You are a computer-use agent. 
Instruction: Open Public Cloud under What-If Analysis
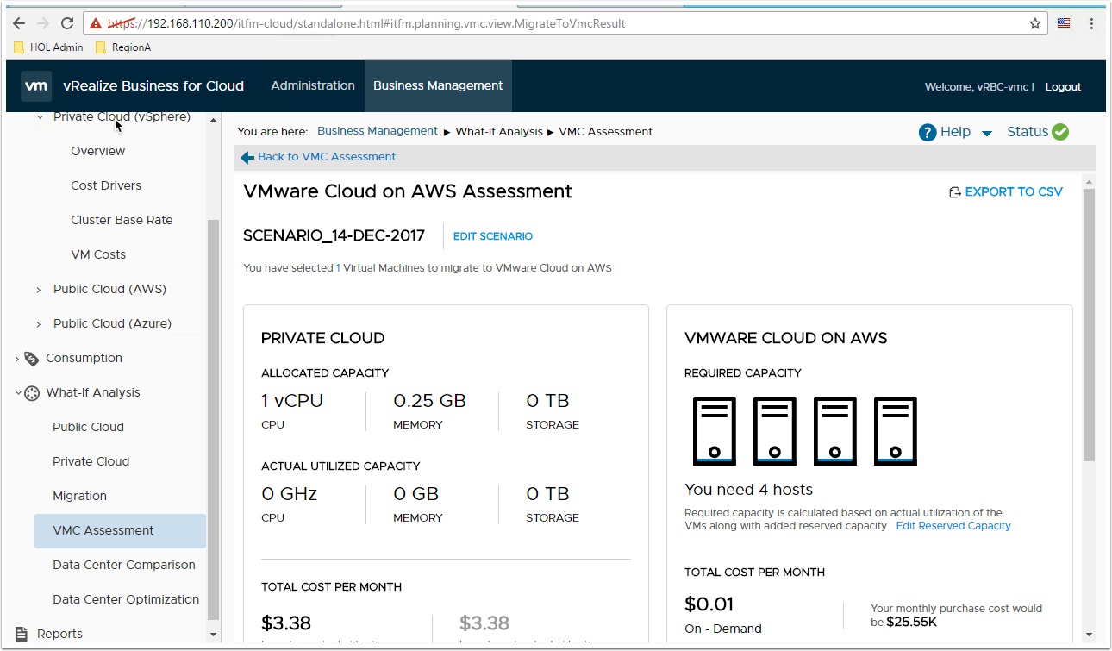pyautogui.click(x=88, y=427)
